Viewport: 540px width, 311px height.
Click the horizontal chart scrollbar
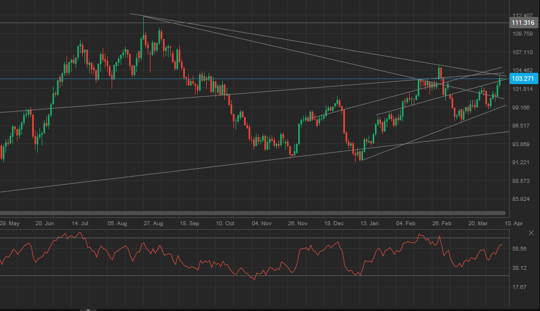click(253, 213)
